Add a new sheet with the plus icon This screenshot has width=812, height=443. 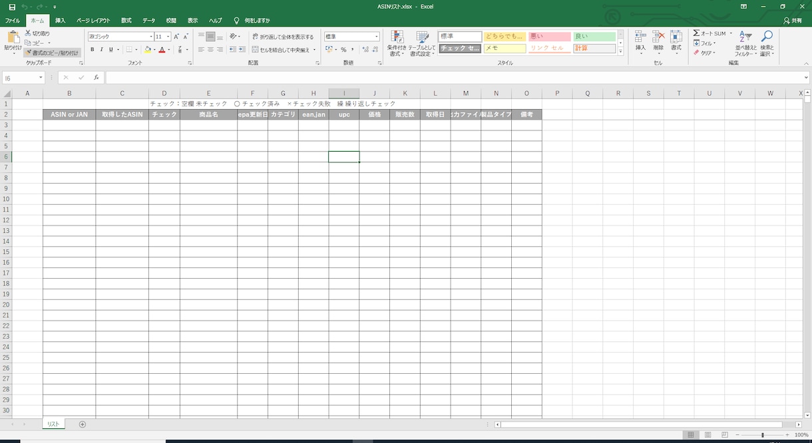[x=83, y=424]
